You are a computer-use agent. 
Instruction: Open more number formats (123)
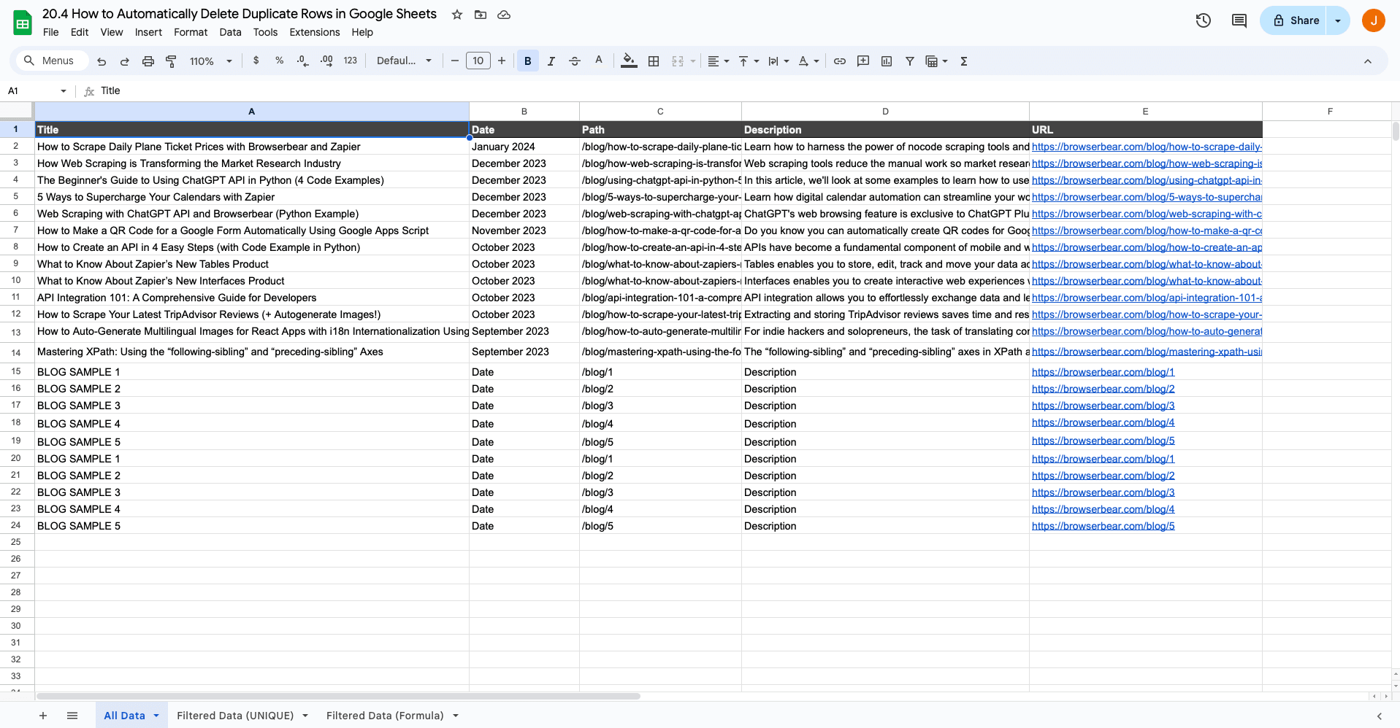coord(351,61)
